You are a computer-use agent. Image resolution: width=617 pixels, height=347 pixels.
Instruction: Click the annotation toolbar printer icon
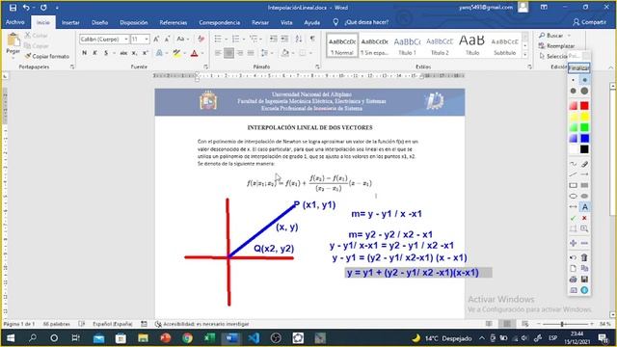coord(573,279)
